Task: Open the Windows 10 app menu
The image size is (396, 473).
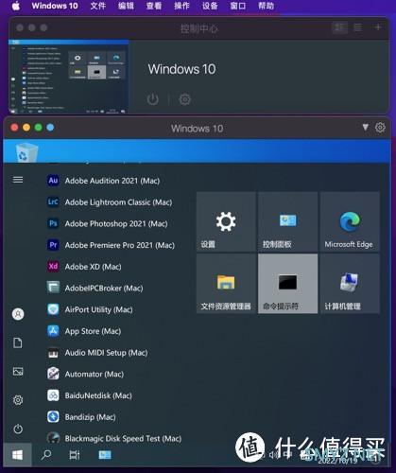Action: pyautogui.click(x=55, y=6)
